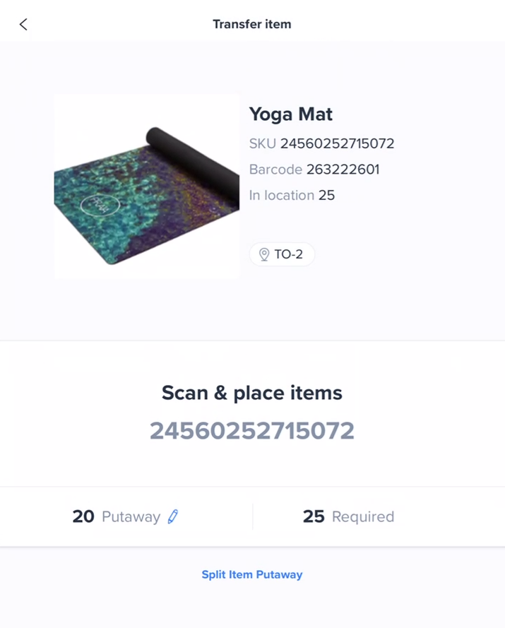505x628 pixels.
Task: Tap the SKU number 24560252715072 in details
Action: 337,143
